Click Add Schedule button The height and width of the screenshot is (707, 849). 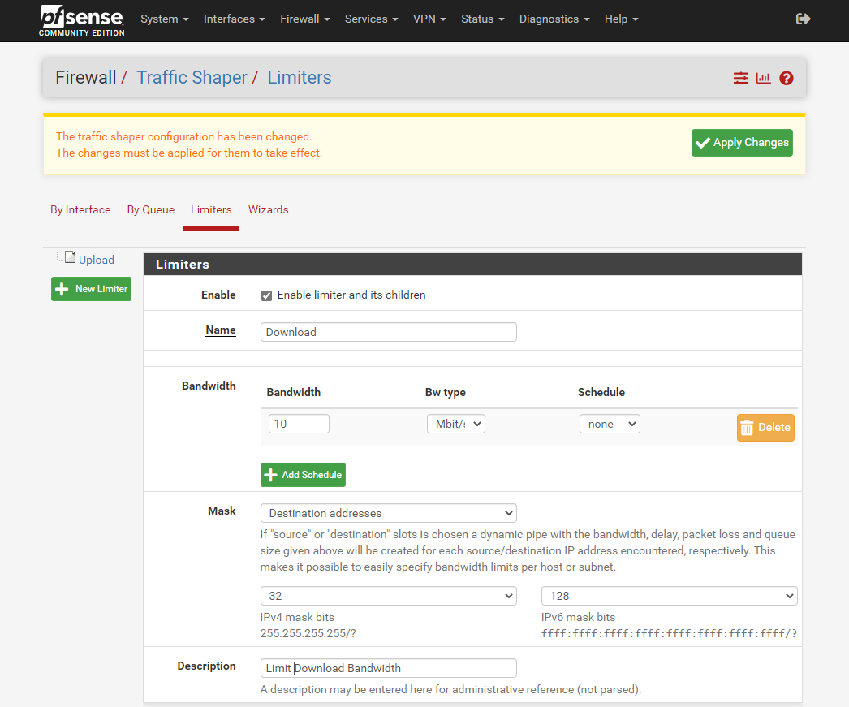click(x=303, y=475)
